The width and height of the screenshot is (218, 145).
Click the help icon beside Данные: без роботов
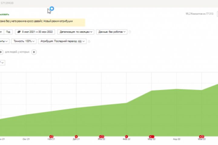click(x=130, y=32)
